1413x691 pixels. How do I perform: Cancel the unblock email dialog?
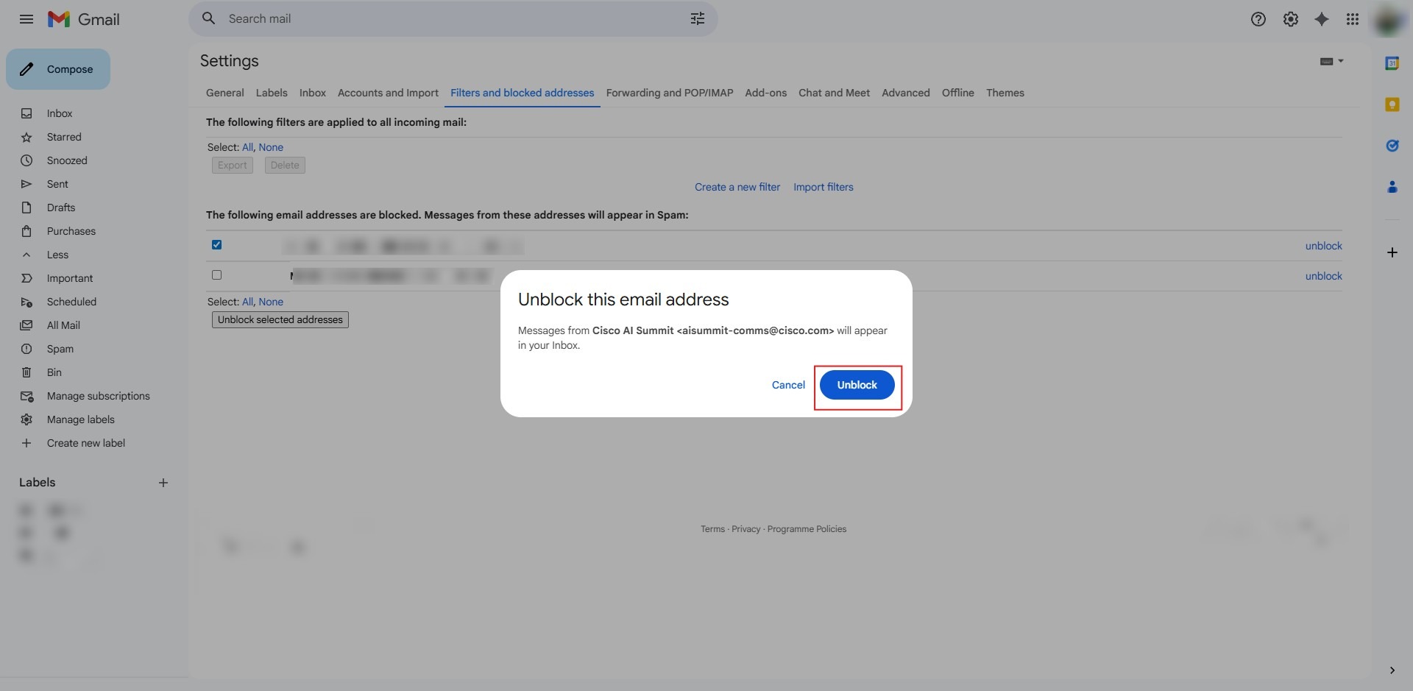787,385
